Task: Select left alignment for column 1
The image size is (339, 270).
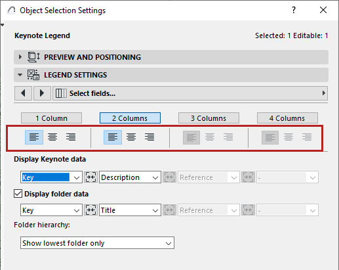Action: tap(34, 137)
